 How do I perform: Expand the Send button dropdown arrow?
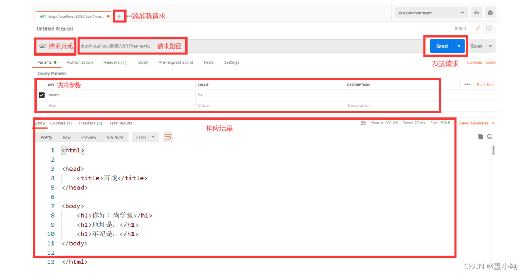point(459,46)
